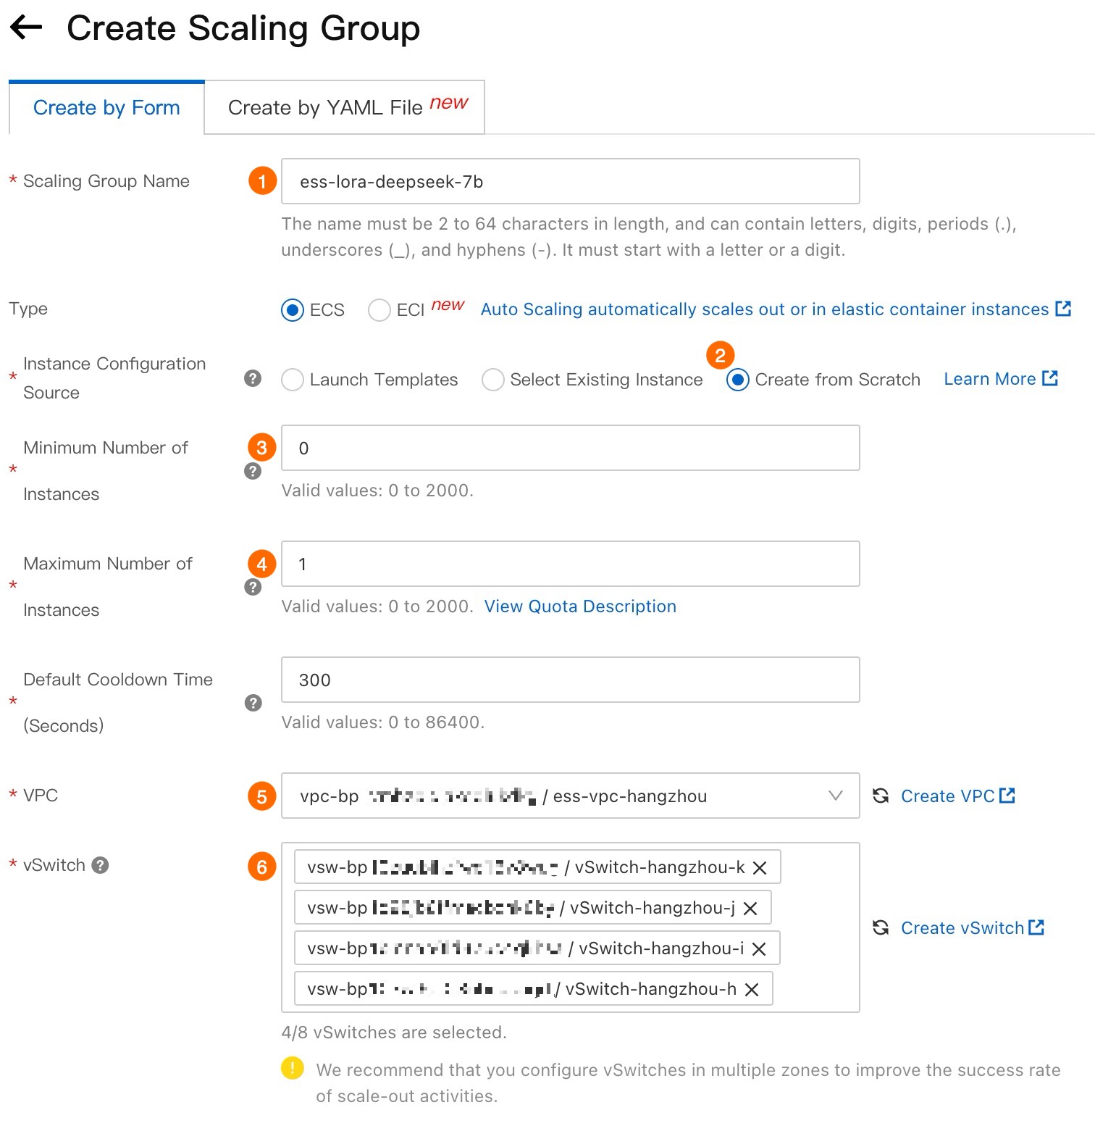Click the refresh icon next to Create VPC

coord(881,796)
